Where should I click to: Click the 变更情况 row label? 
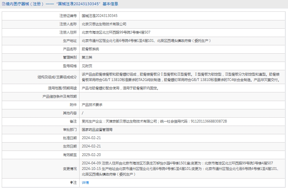pyautogui.click(x=69, y=169)
